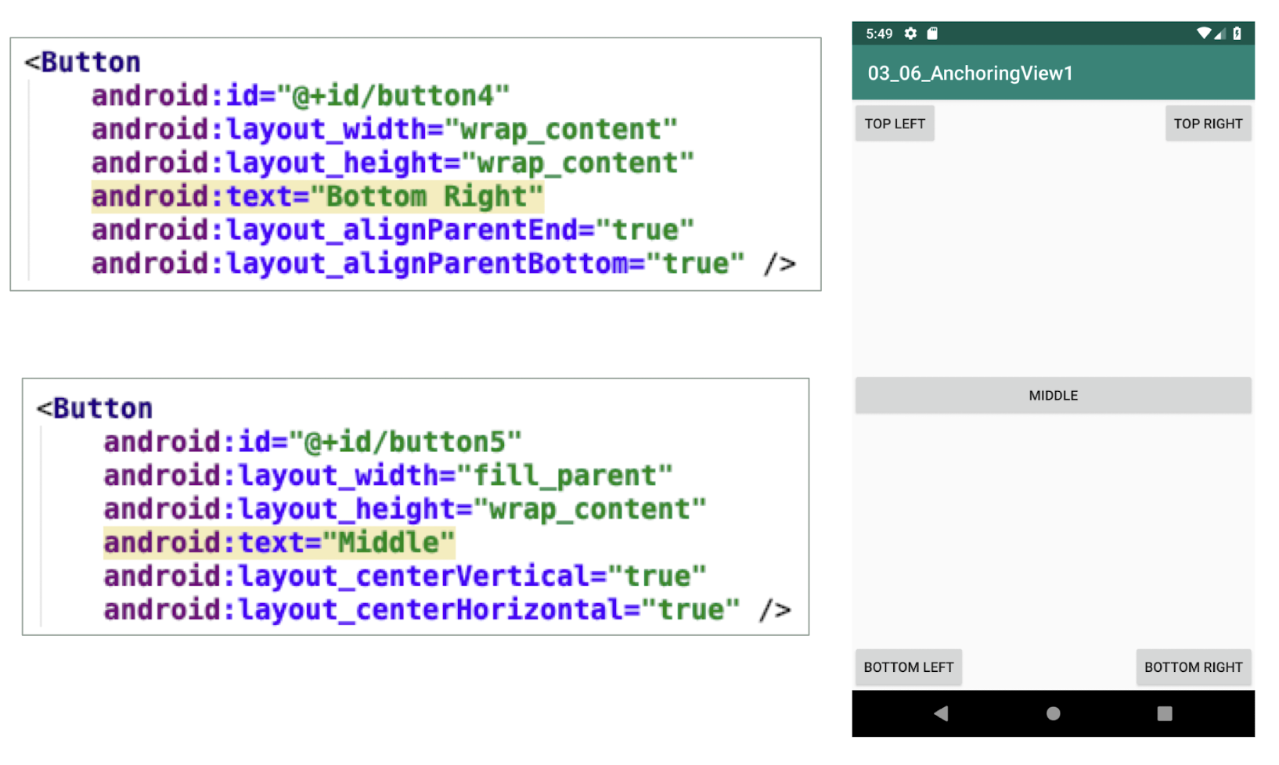This screenshot has width=1279, height=765.
Task: Tap the TOP LEFT button
Action: pyautogui.click(x=895, y=124)
